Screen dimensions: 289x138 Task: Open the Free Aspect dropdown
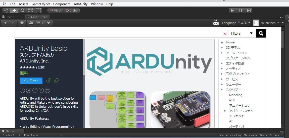[x=43, y=135]
